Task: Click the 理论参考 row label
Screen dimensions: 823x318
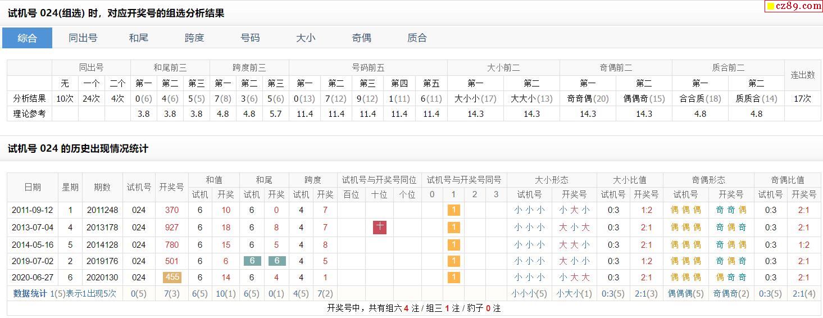Action: pyautogui.click(x=30, y=113)
